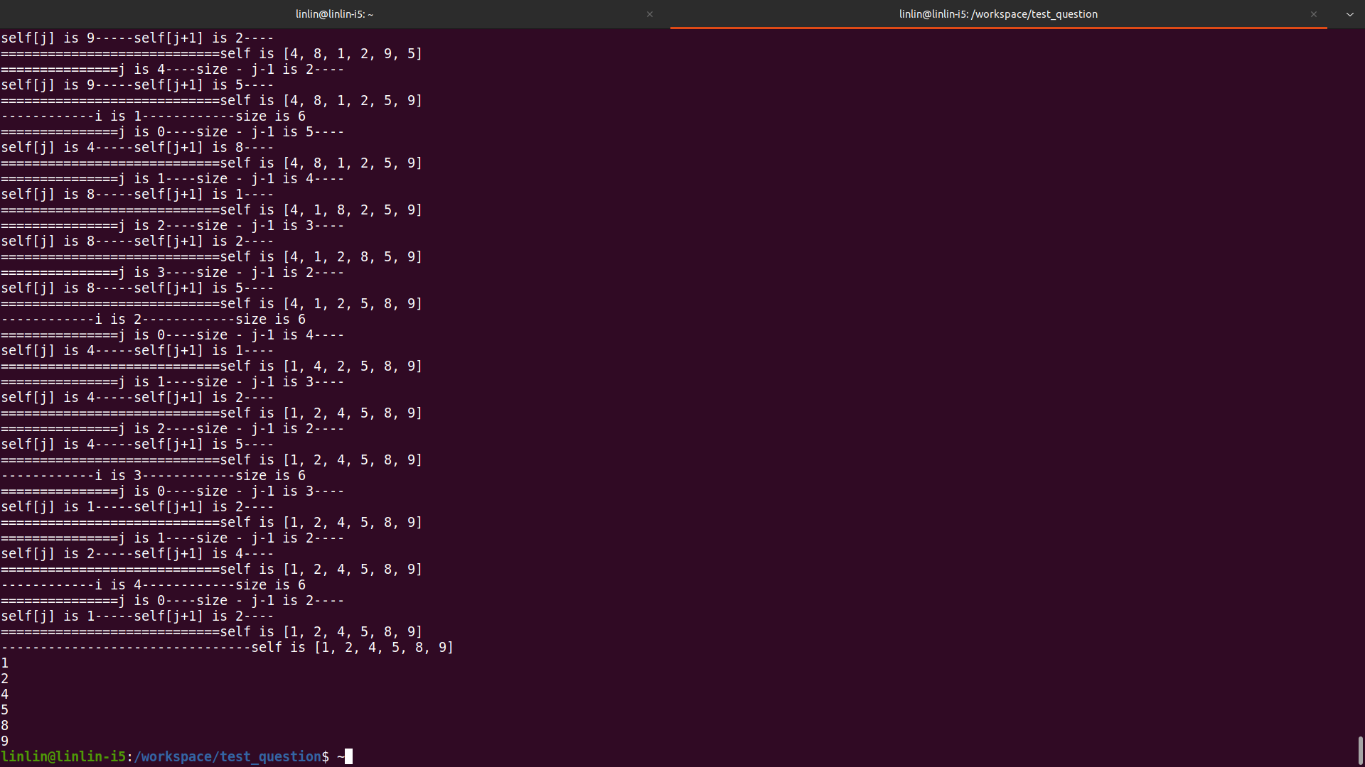Click the dashed line reading i is 1

(x=153, y=116)
